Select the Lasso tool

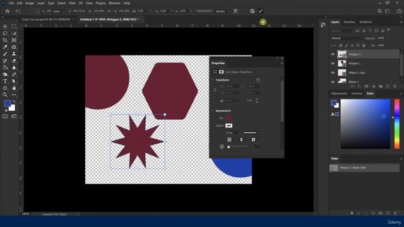pyautogui.click(x=5, y=33)
